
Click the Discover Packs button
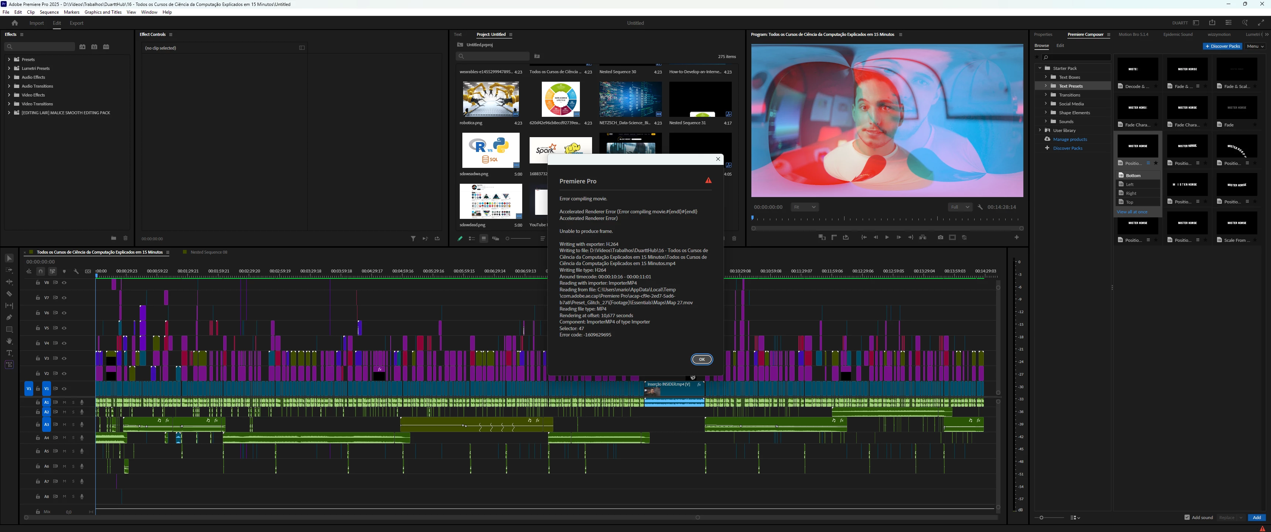(1222, 46)
